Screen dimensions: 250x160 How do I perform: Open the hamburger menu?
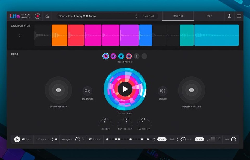point(239,16)
